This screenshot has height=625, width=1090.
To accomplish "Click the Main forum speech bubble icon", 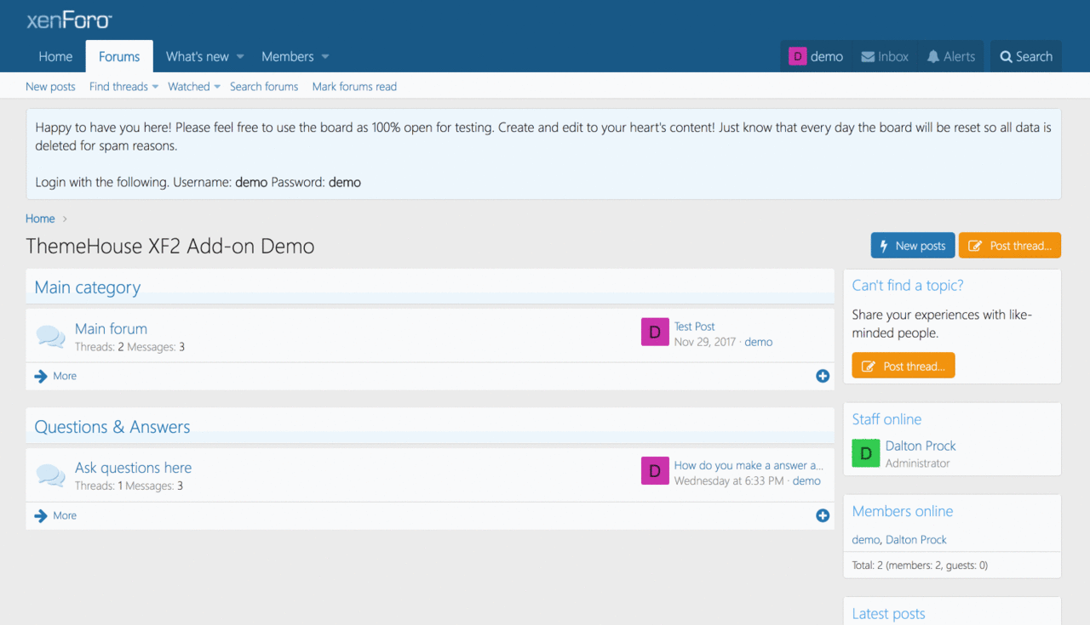I will (51, 337).
